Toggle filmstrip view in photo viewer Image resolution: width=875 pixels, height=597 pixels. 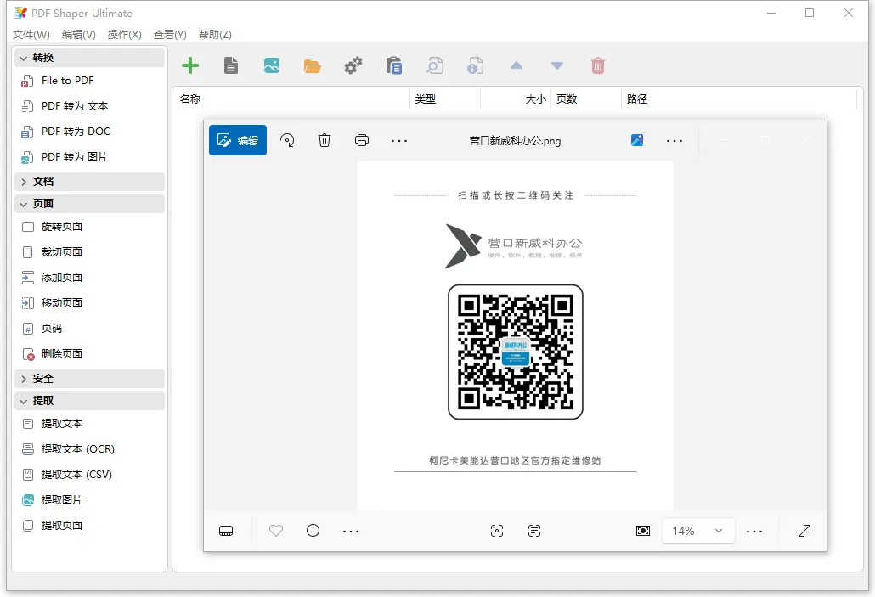(226, 531)
